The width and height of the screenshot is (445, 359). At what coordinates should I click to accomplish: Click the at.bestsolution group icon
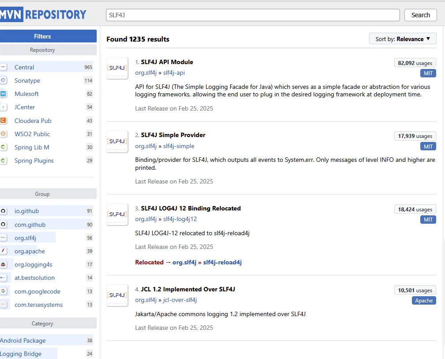pyautogui.click(x=3, y=277)
